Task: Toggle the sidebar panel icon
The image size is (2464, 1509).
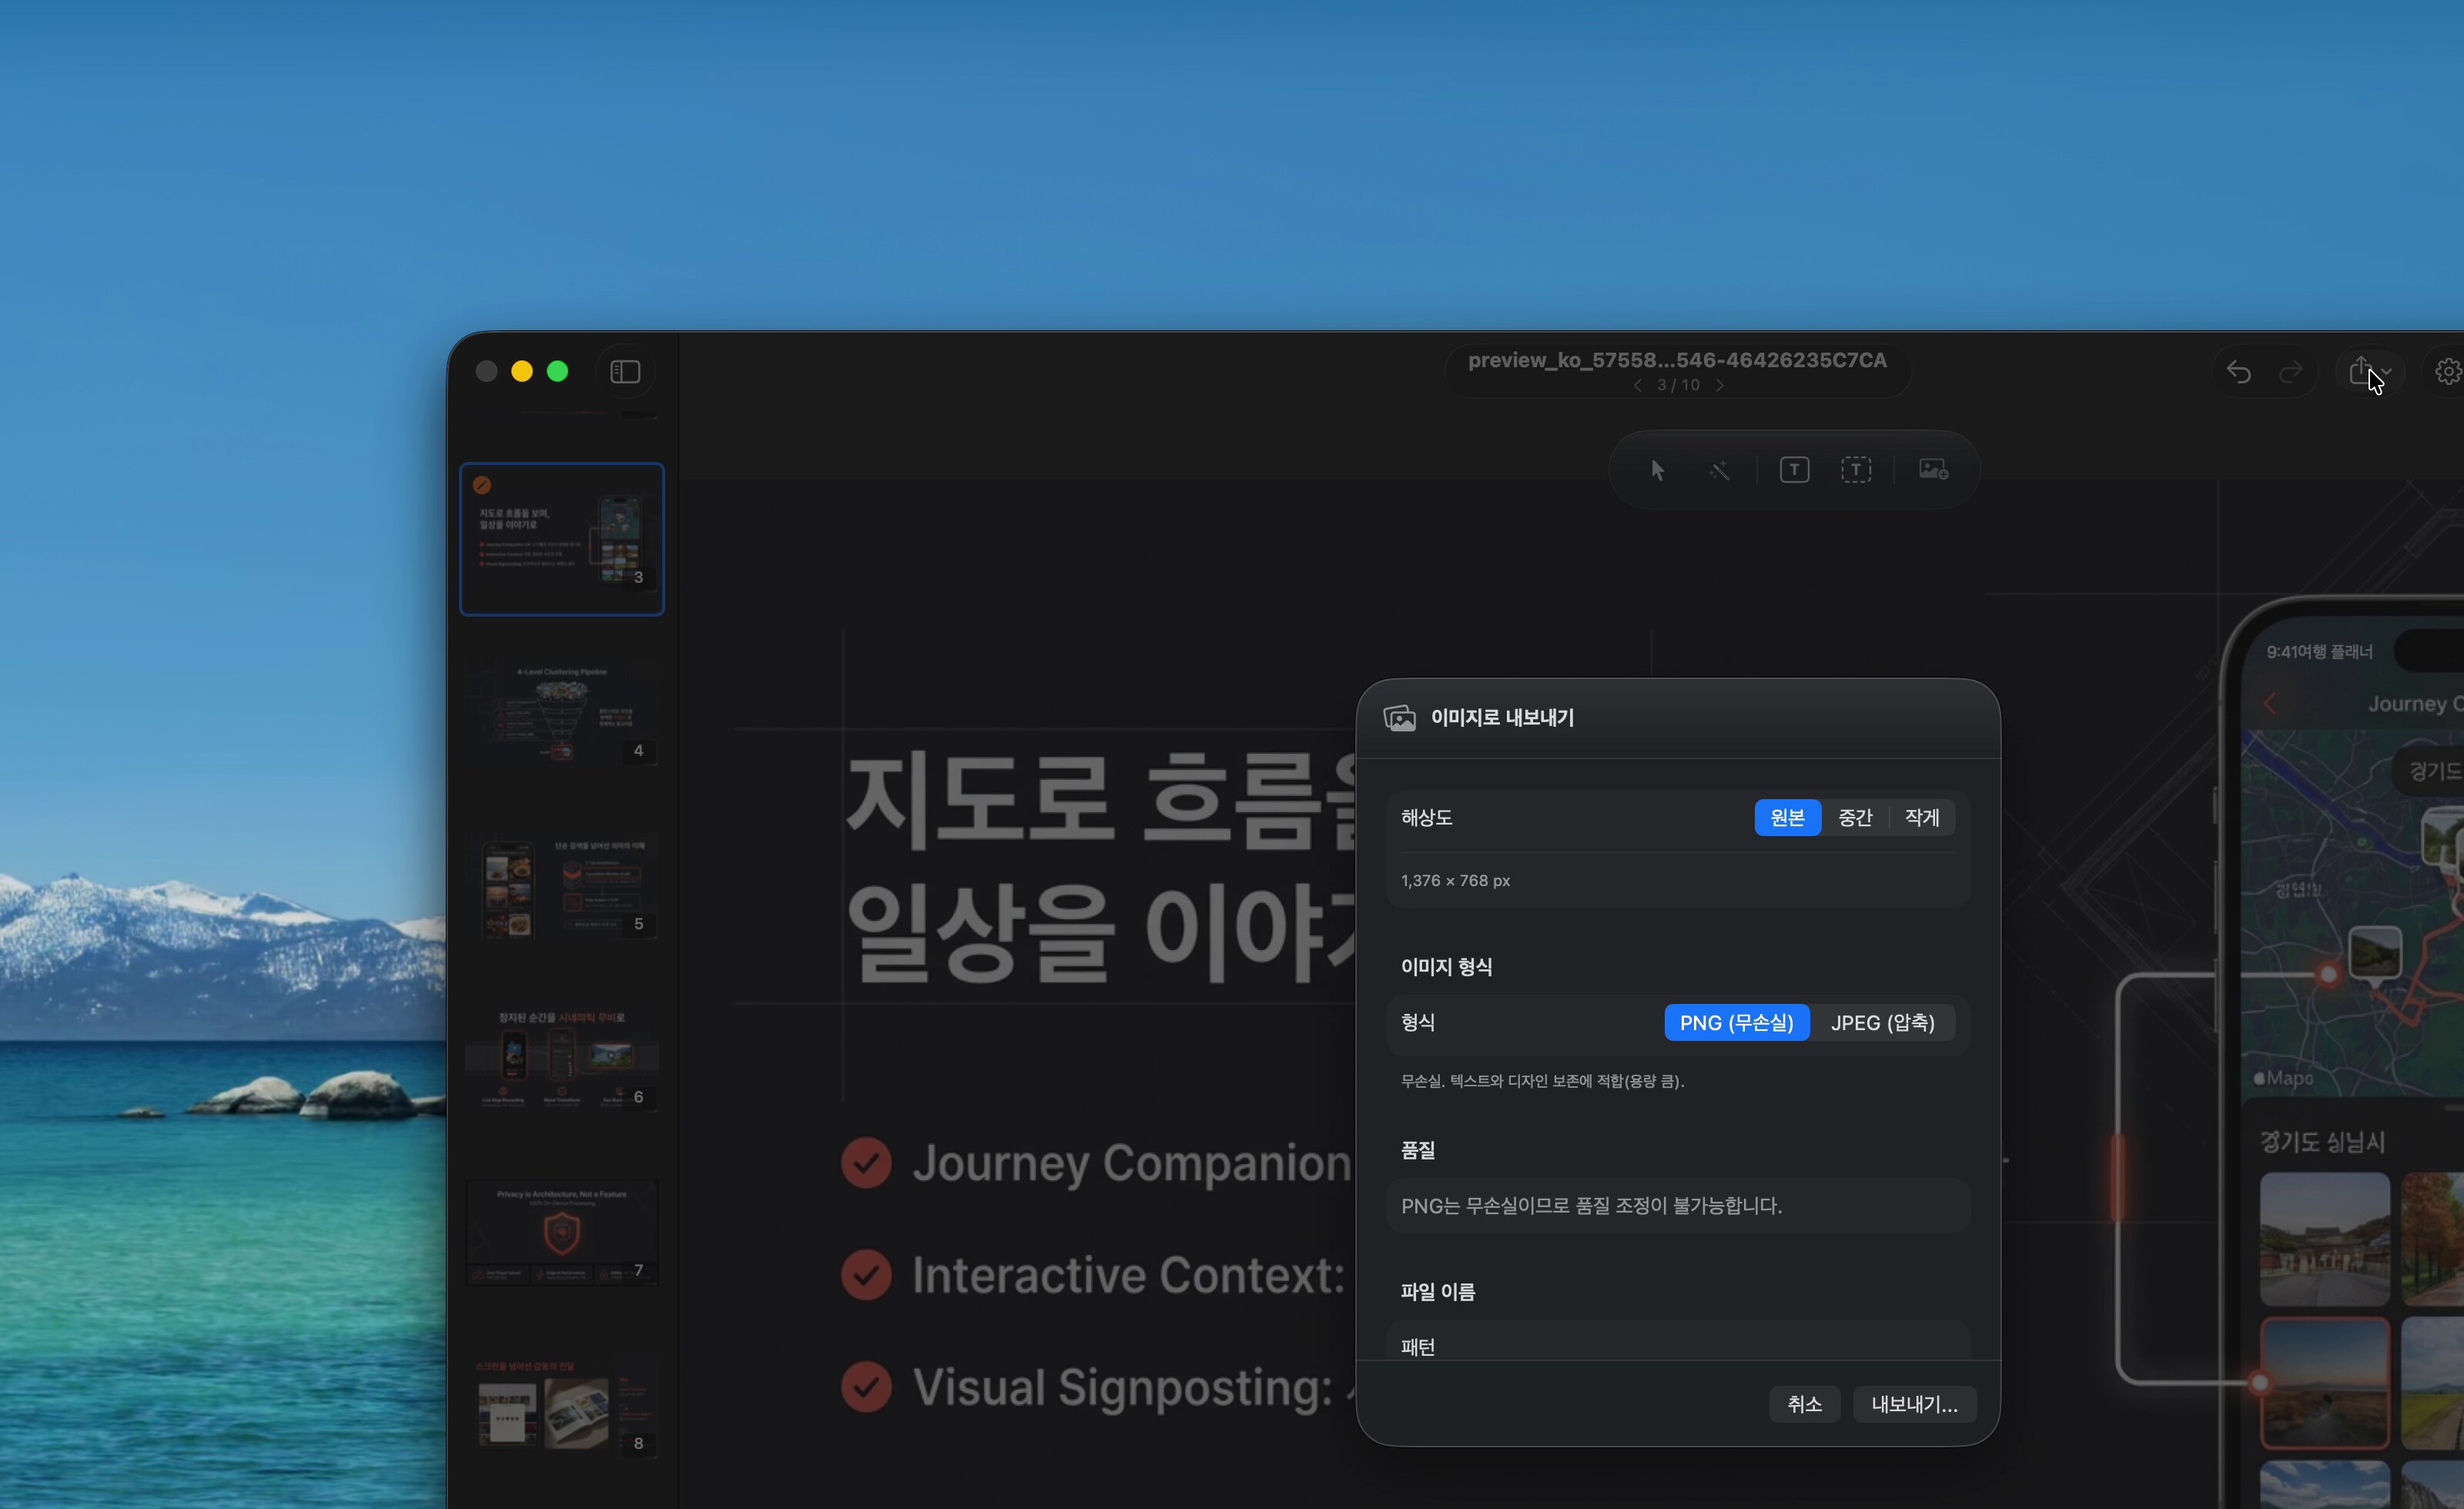Action: [625, 372]
